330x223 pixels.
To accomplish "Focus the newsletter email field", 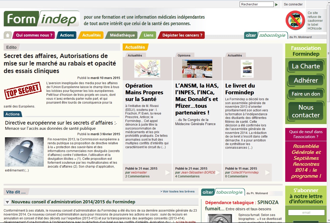I will [x=306, y=213].
